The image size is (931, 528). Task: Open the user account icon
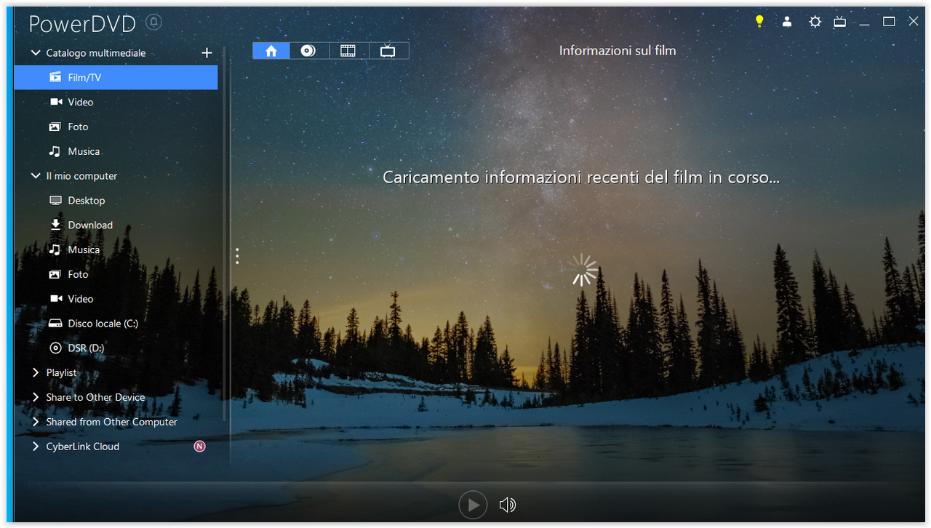click(787, 22)
